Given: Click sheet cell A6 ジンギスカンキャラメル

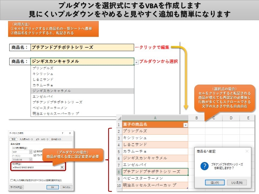Looking at the screenshot, I should coord(155,158).
